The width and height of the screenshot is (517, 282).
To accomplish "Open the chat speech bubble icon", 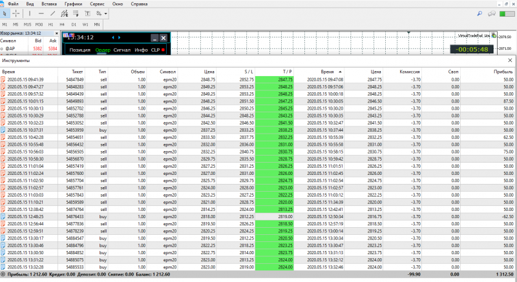I will pyautogui.click(x=492, y=13).
